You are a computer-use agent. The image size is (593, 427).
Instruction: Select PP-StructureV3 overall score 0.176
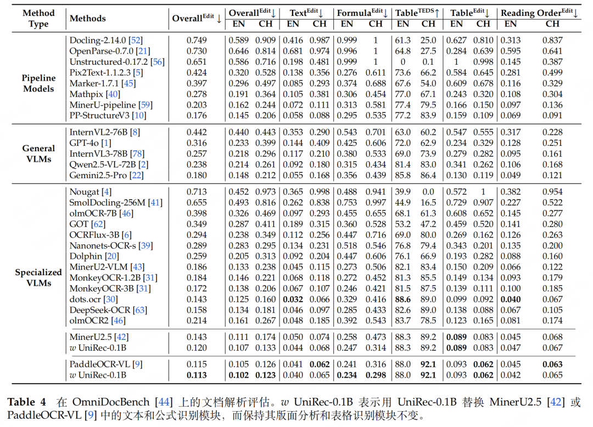197,116
